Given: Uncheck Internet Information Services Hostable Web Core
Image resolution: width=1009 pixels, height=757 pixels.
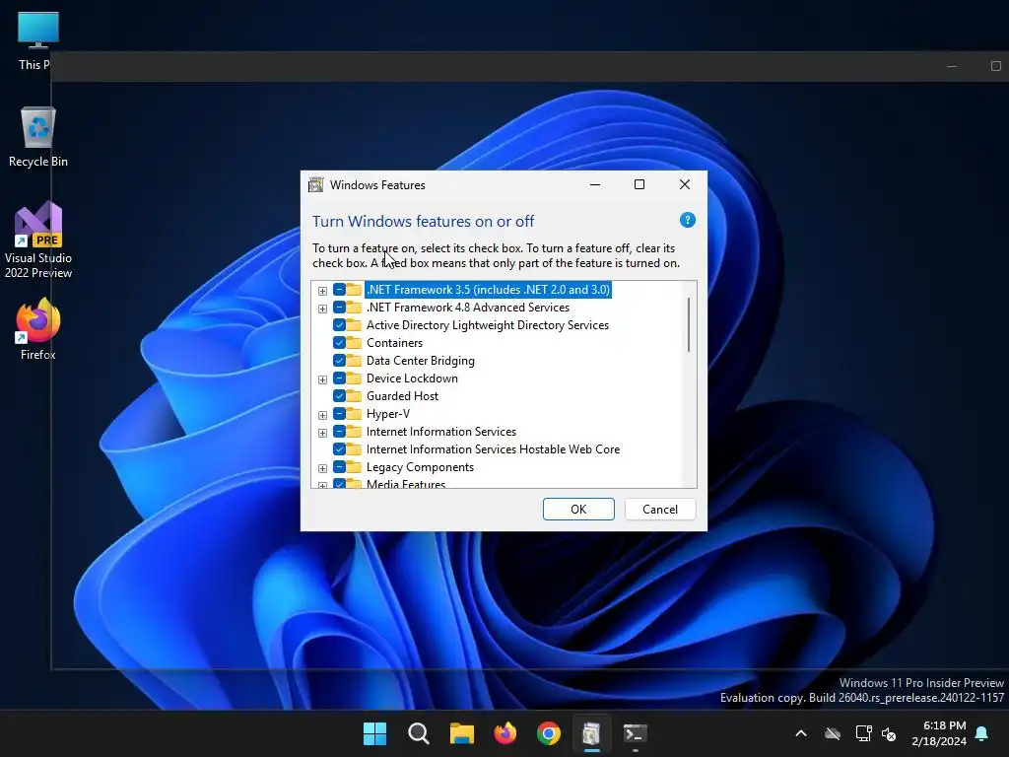Looking at the screenshot, I should pyautogui.click(x=339, y=449).
